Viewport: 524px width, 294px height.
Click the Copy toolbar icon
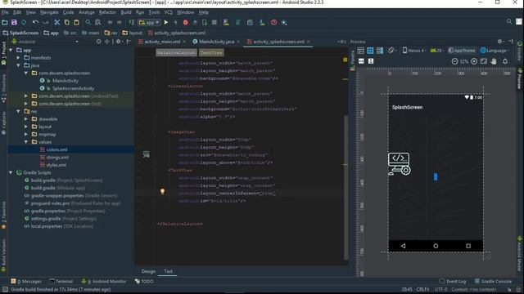coord(67,22)
